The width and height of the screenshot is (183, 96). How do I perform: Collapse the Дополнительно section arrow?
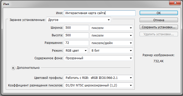(x=13, y=68)
